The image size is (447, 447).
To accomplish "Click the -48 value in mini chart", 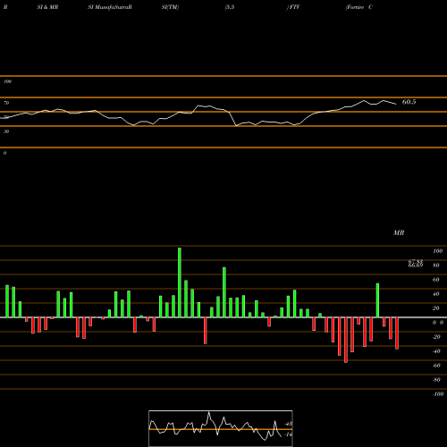I will coord(289,424).
